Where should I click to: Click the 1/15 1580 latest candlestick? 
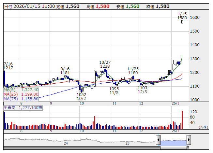182,22
